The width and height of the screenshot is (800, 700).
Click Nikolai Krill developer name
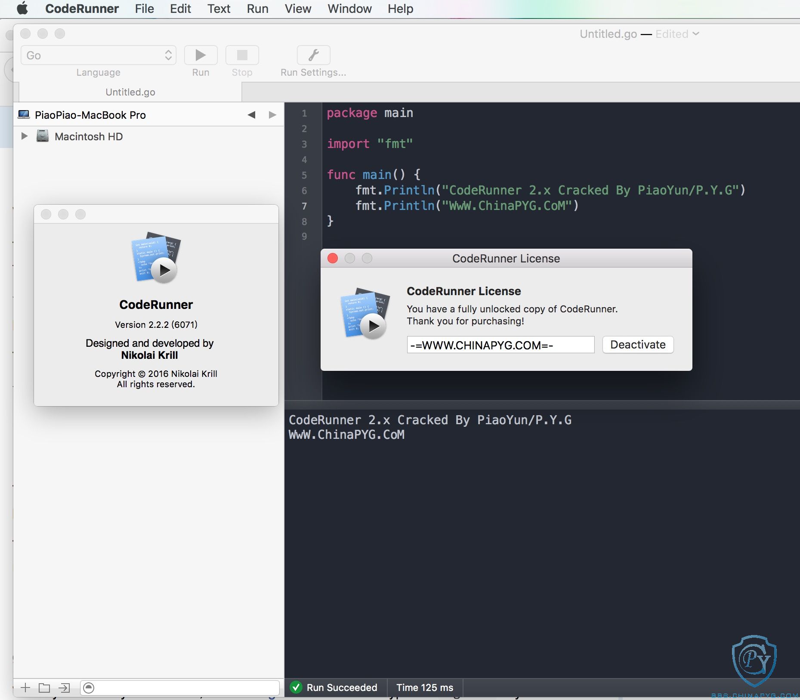(149, 355)
